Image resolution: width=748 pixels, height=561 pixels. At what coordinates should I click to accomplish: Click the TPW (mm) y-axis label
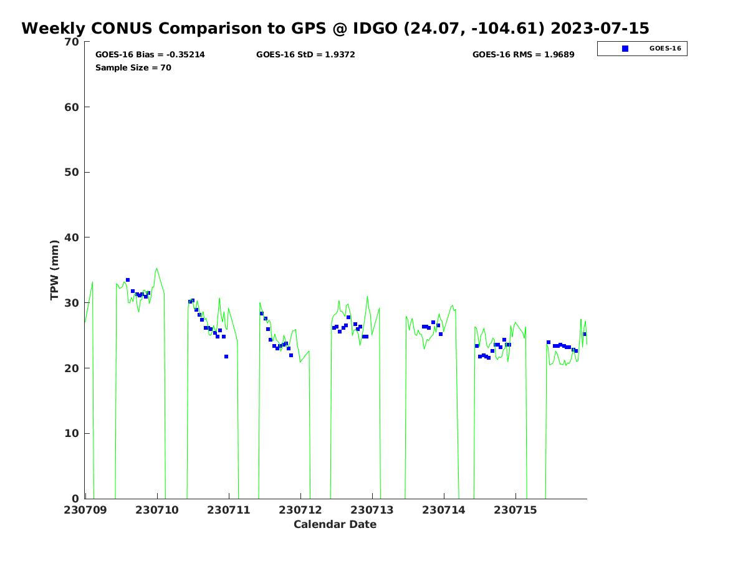point(55,270)
